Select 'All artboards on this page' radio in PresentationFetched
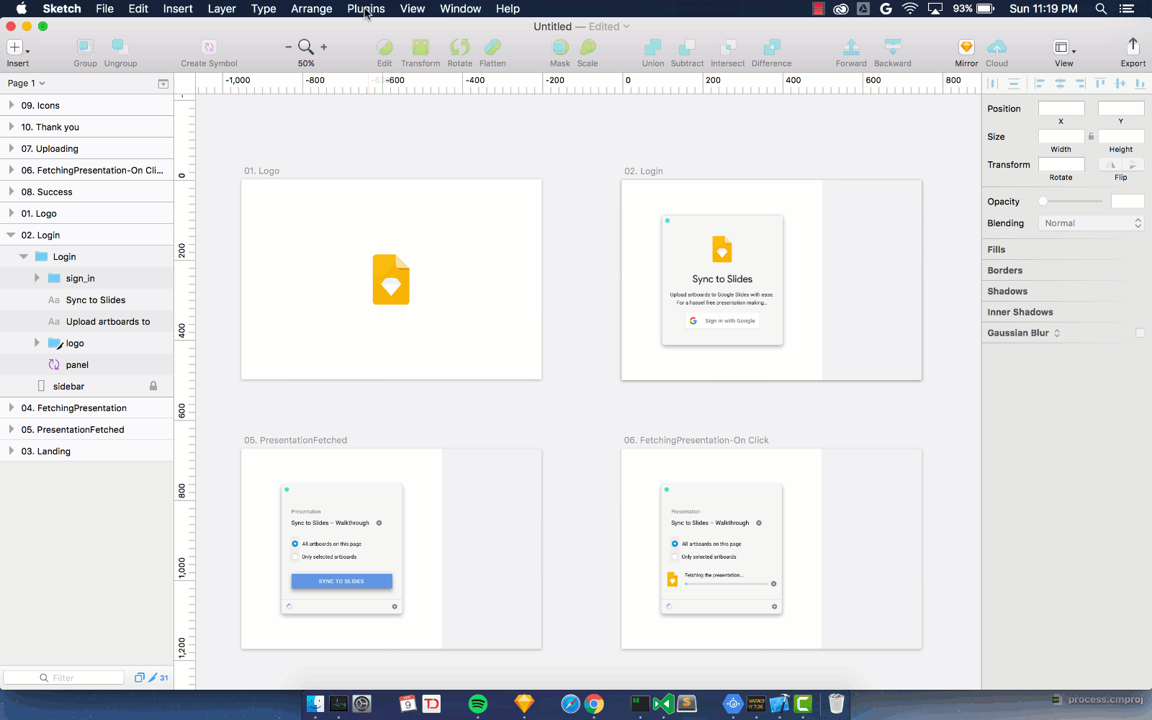The height and width of the screenshot is (720, 1152). point(295,544)
